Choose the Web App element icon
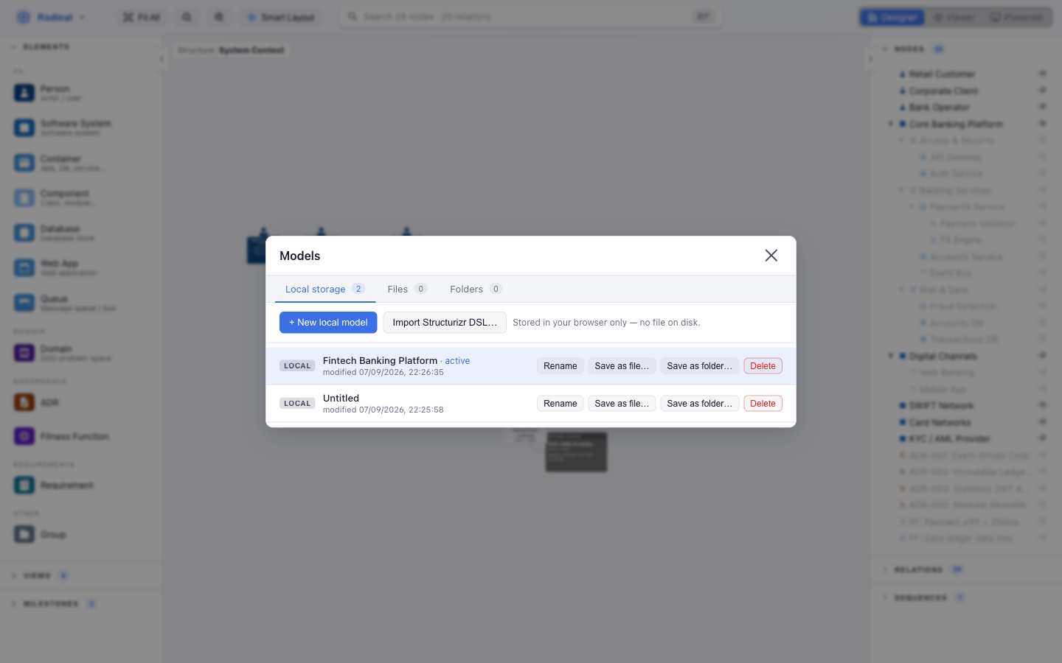 pyautogui.click(x=24, y=267)
